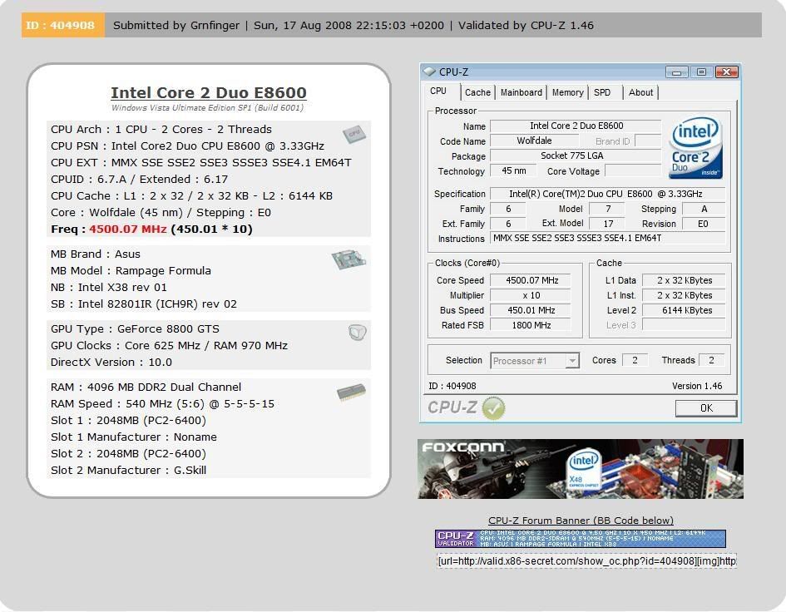Click the Package field Socket 775 LGA
Viewport: 786px width, 612px height.
pos(576,155)
